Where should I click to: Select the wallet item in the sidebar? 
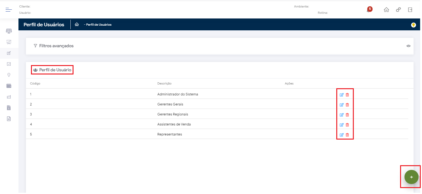9,86
